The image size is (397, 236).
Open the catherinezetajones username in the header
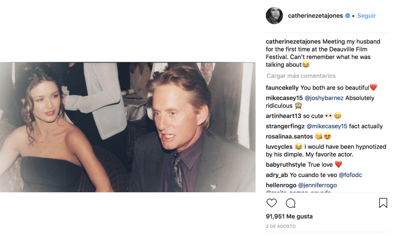click(x=315, y=16)
